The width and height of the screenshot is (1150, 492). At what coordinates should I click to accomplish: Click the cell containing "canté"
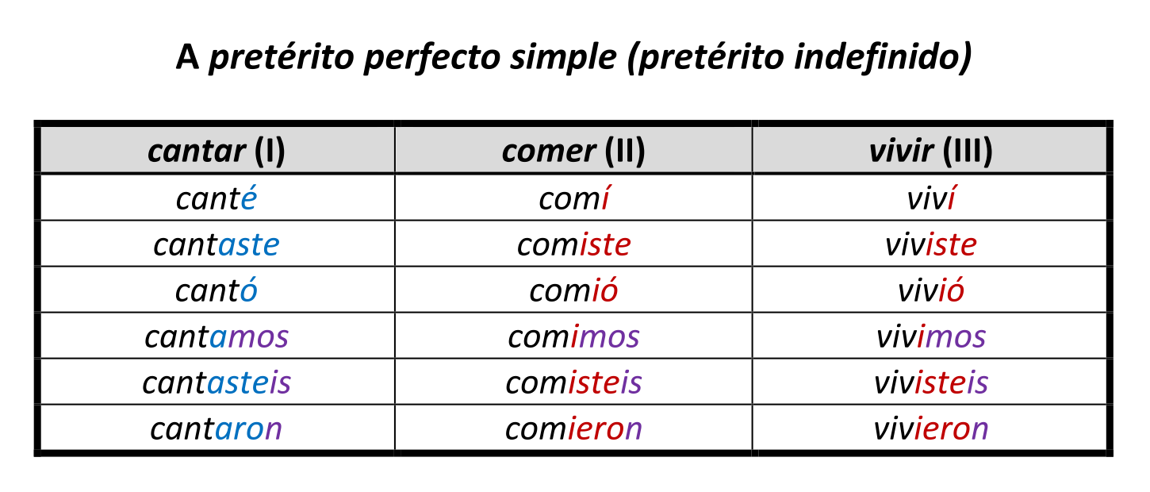[x=216, y=198]
